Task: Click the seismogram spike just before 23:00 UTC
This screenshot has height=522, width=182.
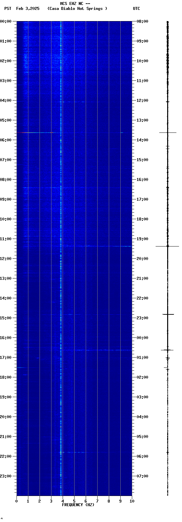Action: [168, 314]
